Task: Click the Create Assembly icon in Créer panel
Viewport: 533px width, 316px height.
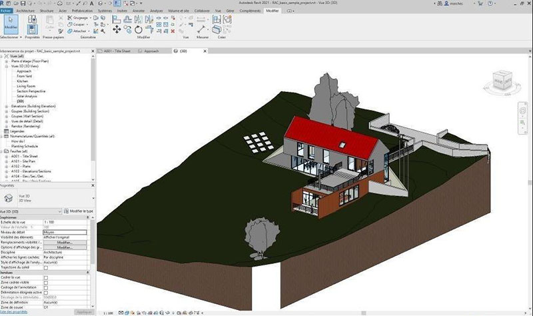Action: (x=217, y=19)
